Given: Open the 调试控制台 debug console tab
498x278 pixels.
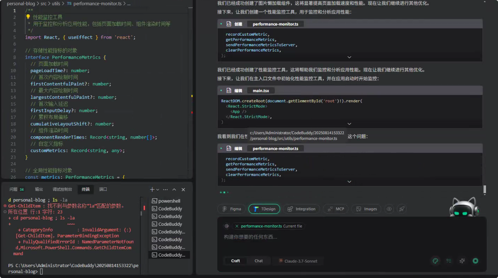Looking at the screenshot, I should [62, 189].
